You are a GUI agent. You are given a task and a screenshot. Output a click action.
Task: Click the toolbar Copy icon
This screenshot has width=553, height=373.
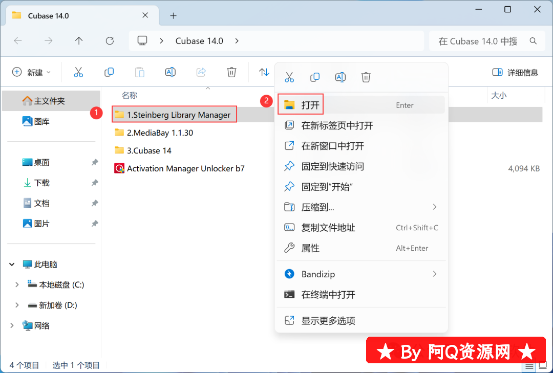109,72
